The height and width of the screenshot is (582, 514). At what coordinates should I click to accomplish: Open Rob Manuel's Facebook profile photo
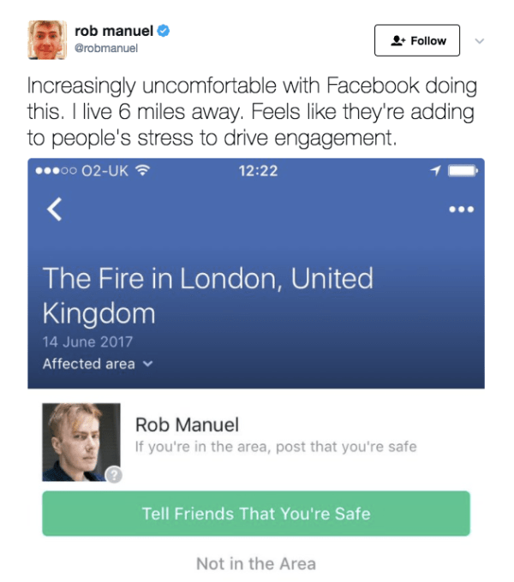80,441
